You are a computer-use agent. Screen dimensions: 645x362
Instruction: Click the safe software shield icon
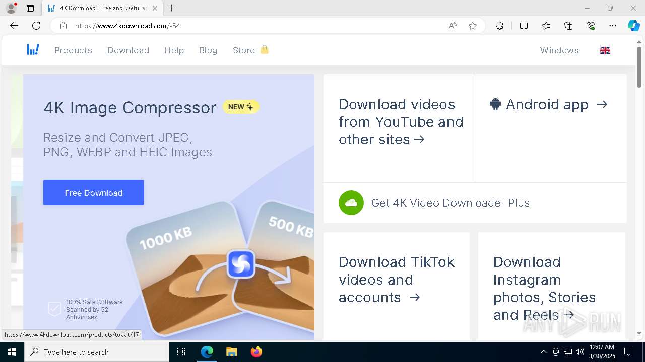54,309
